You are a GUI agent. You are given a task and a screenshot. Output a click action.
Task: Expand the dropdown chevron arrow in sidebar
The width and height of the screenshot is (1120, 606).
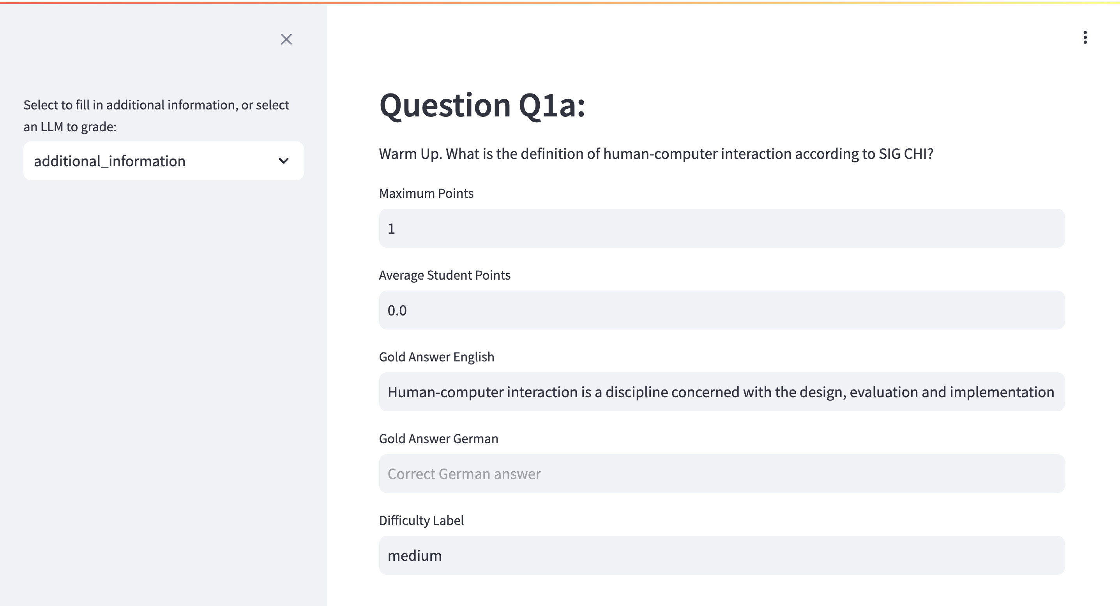283,161
